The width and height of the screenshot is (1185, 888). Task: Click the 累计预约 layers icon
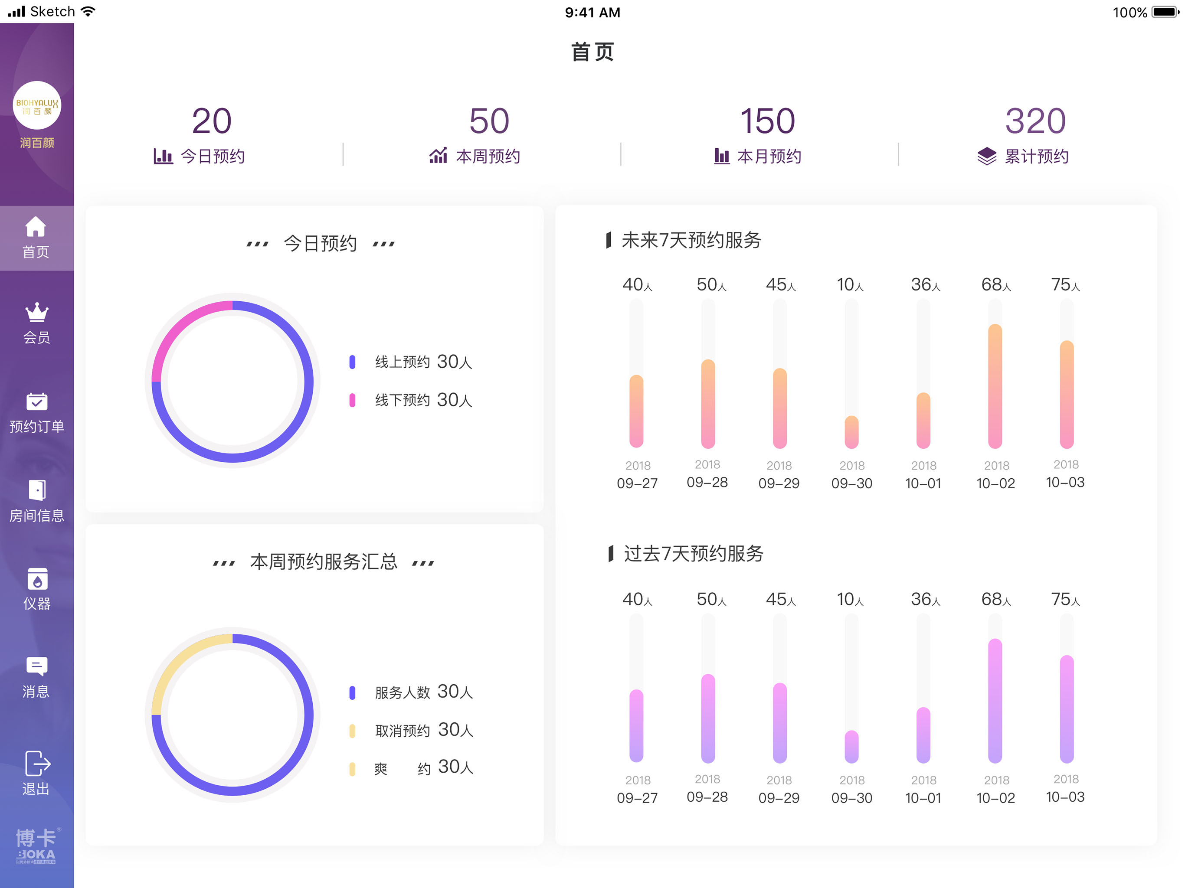pyautogui.click(x=986, y=157)
